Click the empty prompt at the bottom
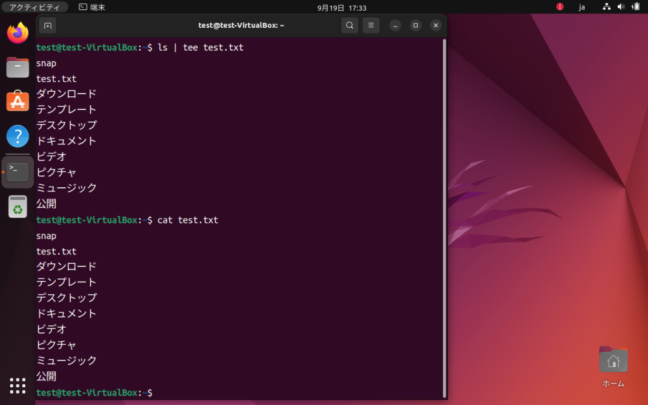The image size is (648, 405). 94,392
